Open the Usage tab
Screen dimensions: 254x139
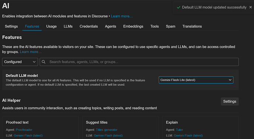pyautogui.click(x=51, y=26)
